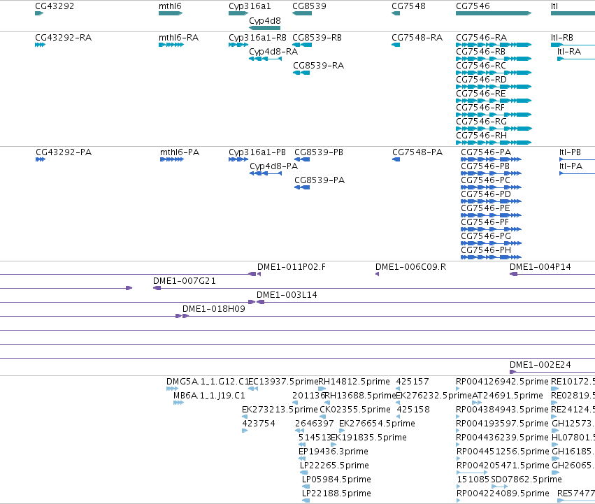The width and height of the screenshot is (595, 504).
Task: Select the CG7546-RA transcript
Action: (x=494, y=45)
